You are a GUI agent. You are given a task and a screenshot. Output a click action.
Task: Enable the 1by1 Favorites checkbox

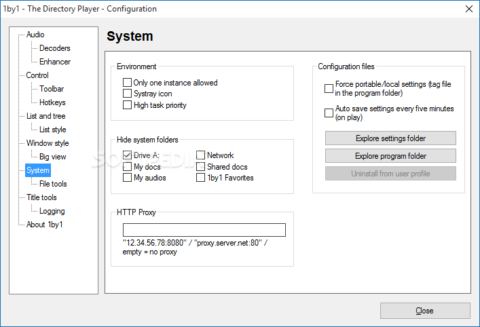(200, 178)
